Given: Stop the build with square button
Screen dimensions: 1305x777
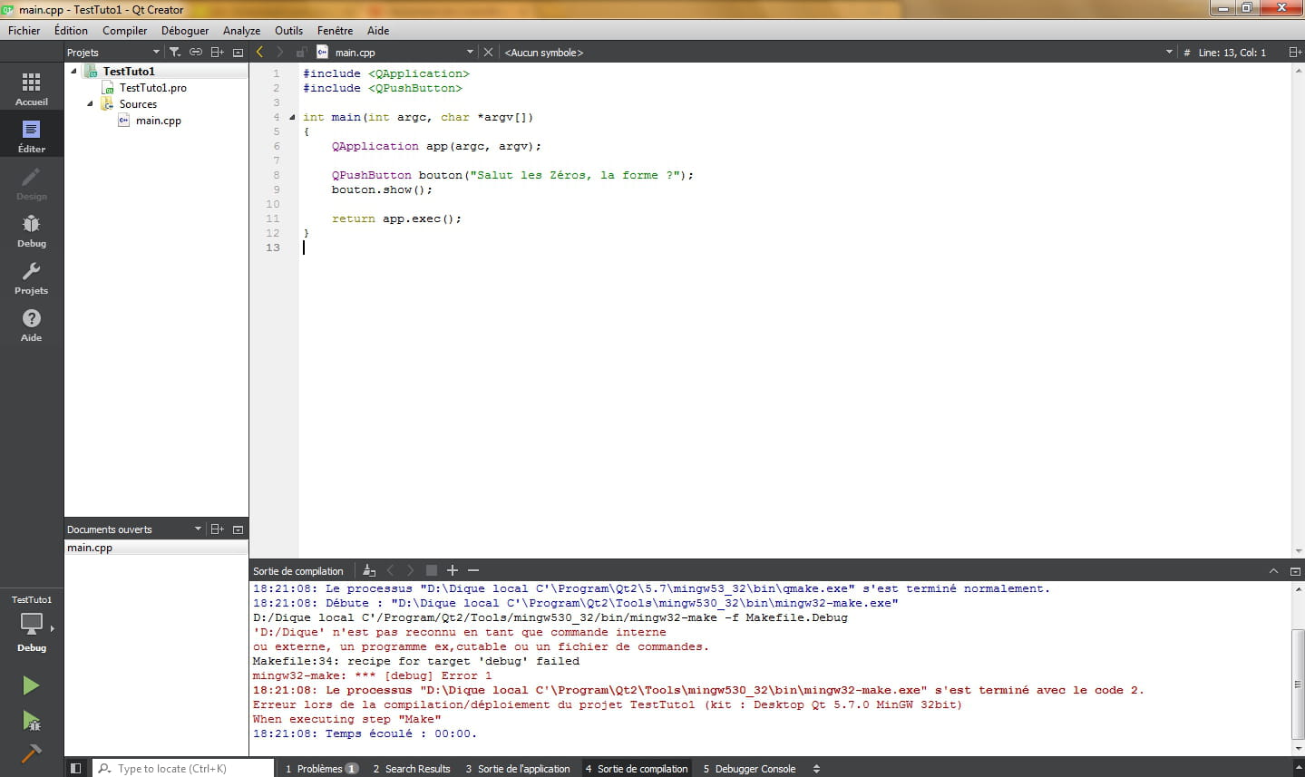Looking at the screenshot, I should 432,570.
